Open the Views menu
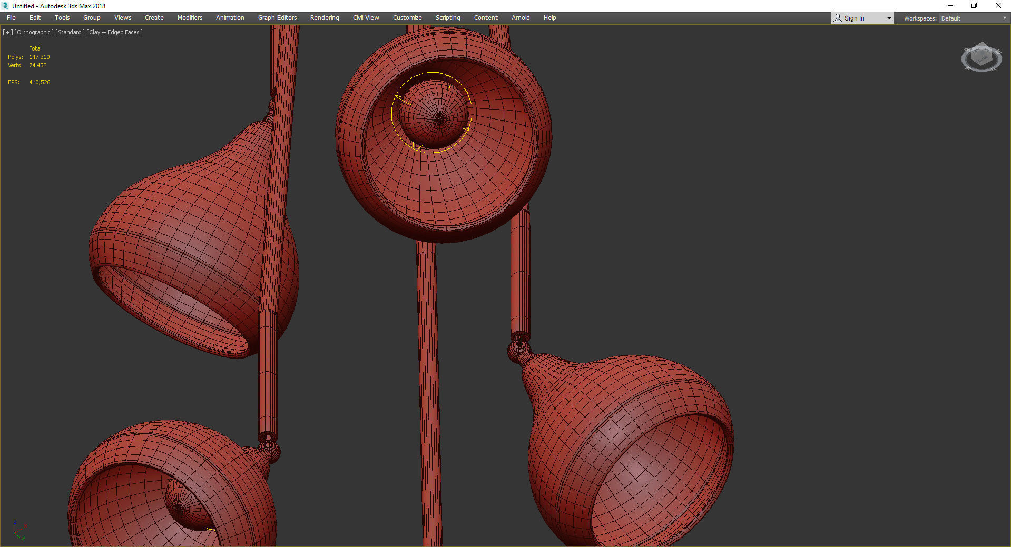Viewport: 1011px width, 547px height. (123, 18)
